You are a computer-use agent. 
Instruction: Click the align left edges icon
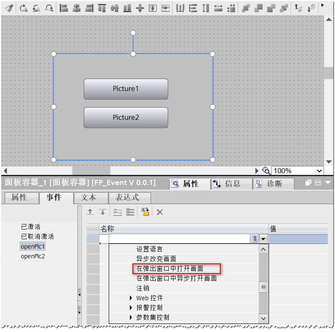pos(64,8)
